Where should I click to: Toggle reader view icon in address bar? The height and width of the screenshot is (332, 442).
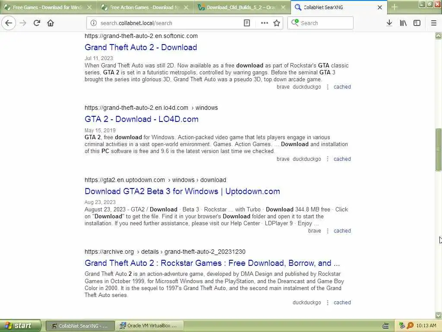246,23
